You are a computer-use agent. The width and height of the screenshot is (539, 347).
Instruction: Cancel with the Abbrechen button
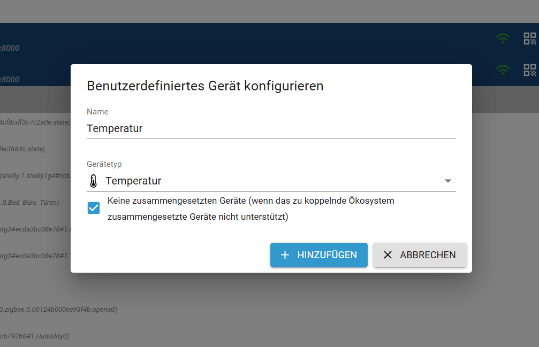click(x=420, y=255)
